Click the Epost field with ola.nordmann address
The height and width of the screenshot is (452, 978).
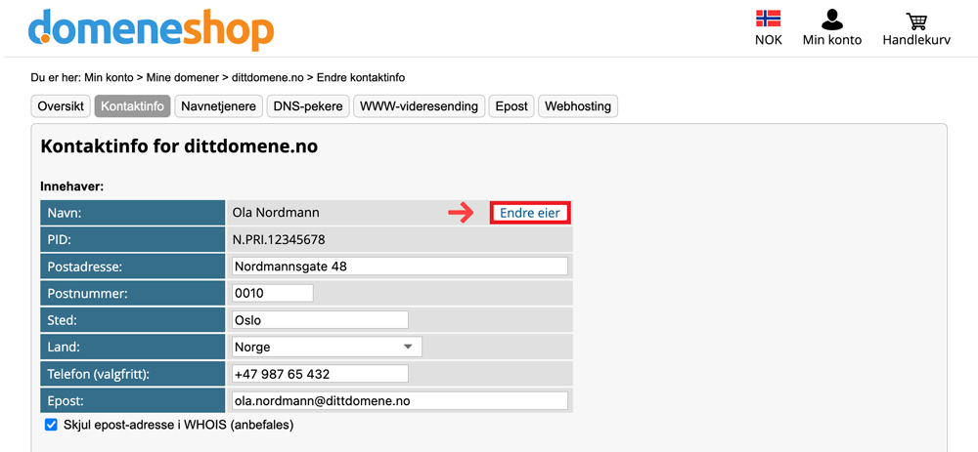399,400
